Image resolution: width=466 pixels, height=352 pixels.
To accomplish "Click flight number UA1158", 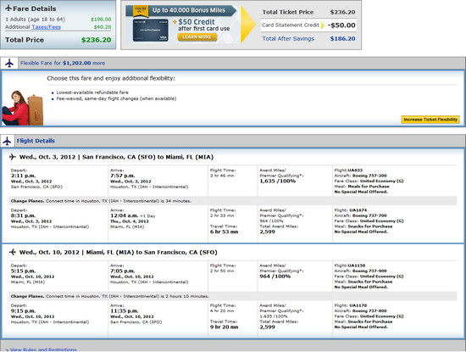I will [357, 265].
